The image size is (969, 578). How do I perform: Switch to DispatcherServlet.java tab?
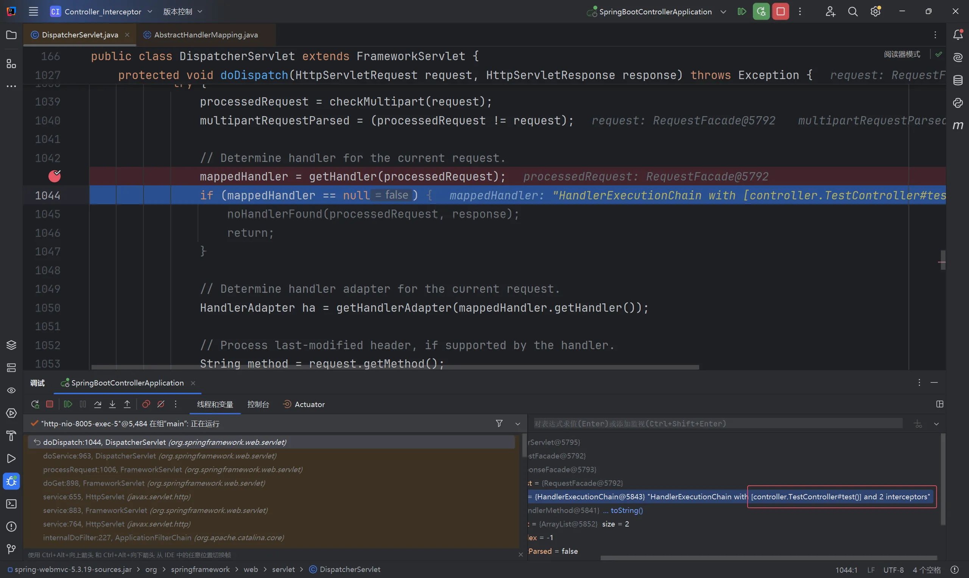point(80,35)
